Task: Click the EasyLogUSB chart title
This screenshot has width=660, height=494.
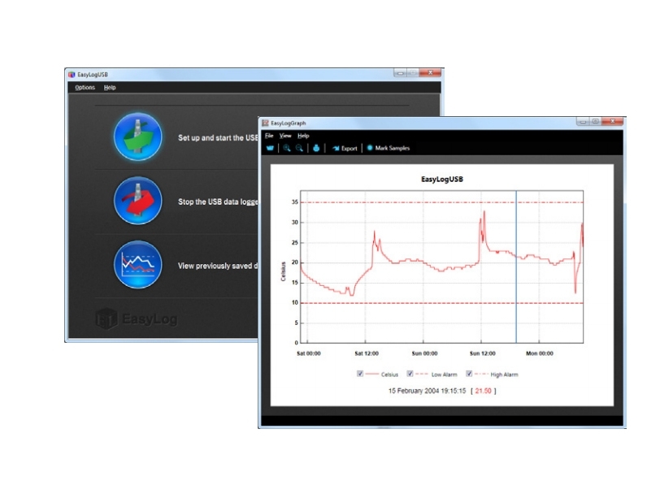Action: [442, 180]
